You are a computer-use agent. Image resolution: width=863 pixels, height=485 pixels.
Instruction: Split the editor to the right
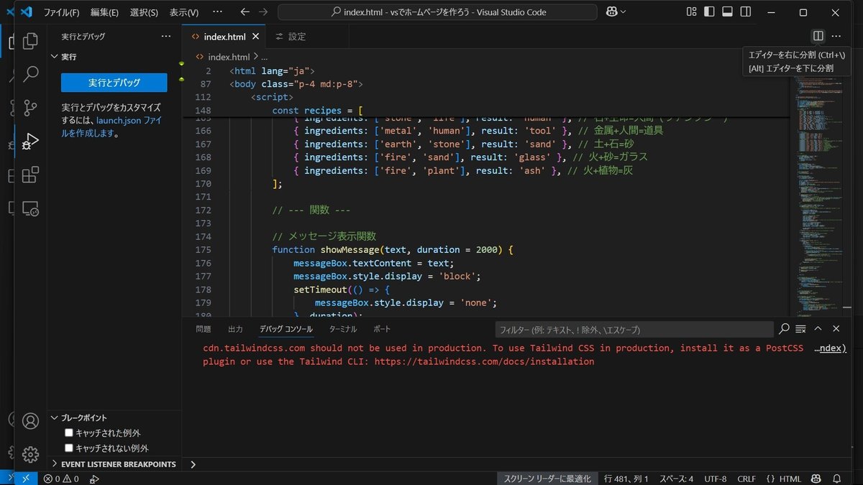pyautogui.click(x=818, y=35)
